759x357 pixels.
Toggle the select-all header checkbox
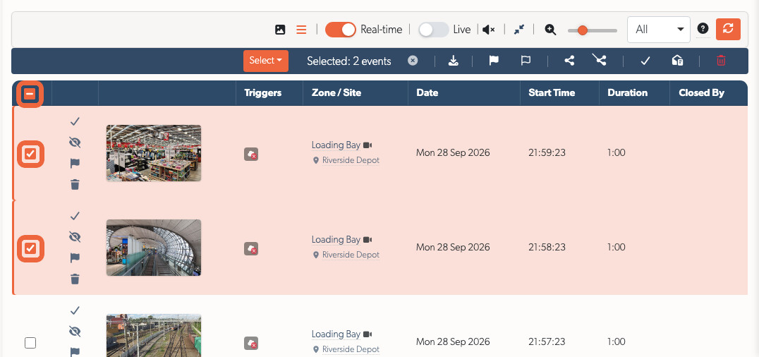[x=30, y=94]
